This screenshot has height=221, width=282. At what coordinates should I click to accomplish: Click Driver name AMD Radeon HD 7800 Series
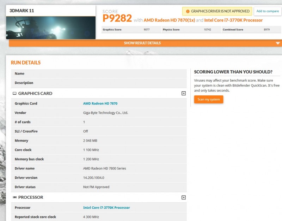point(104,168)
